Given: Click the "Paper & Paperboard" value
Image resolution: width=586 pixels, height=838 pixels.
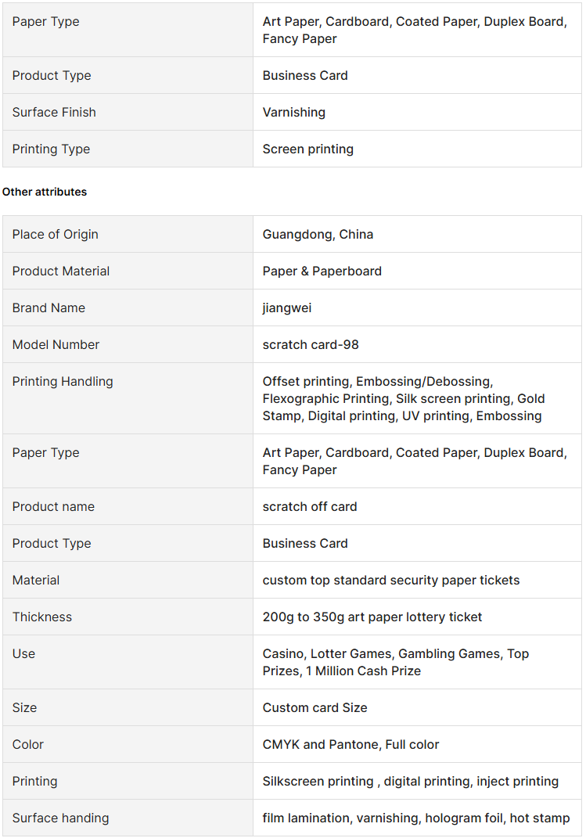Looking at the screenshot, I should pyautogui.click(x=322, y=271).
